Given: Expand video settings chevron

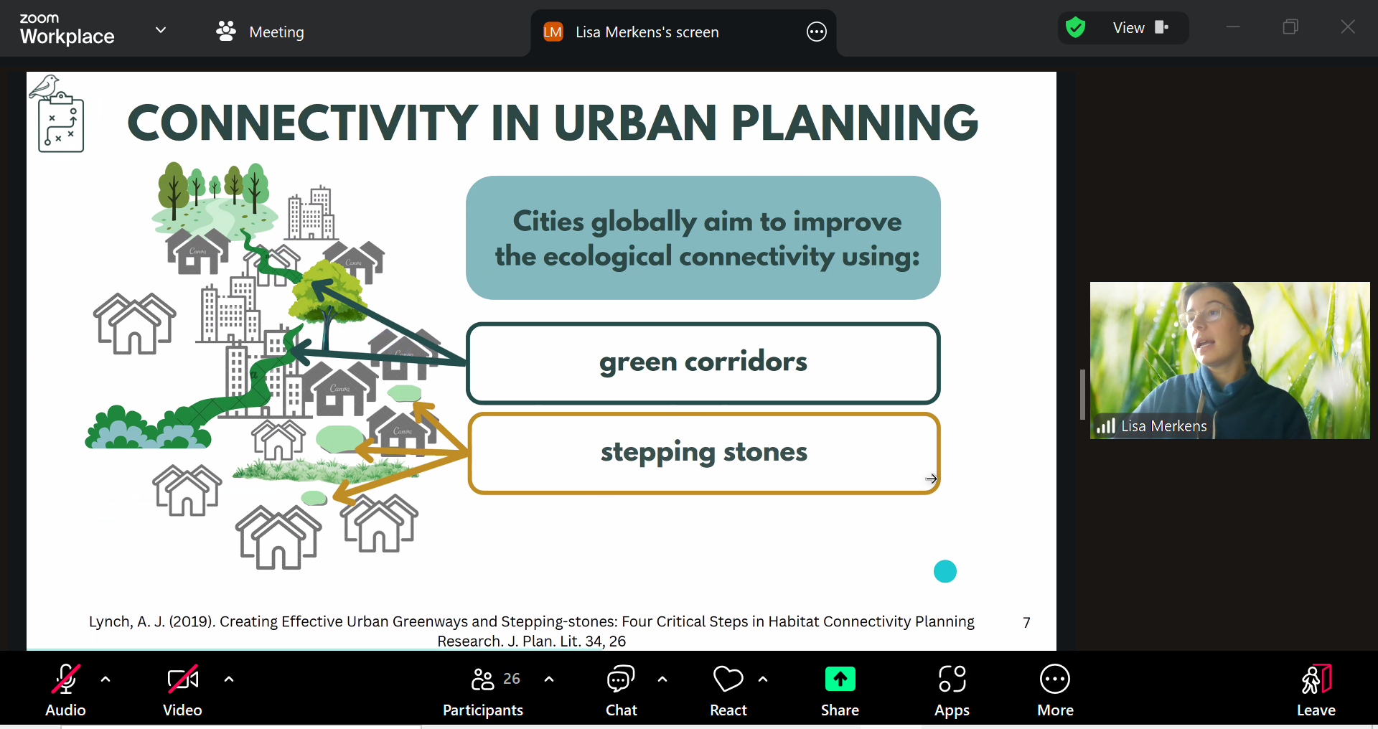Looking at the screenshot, I should (x=229, y=679).
